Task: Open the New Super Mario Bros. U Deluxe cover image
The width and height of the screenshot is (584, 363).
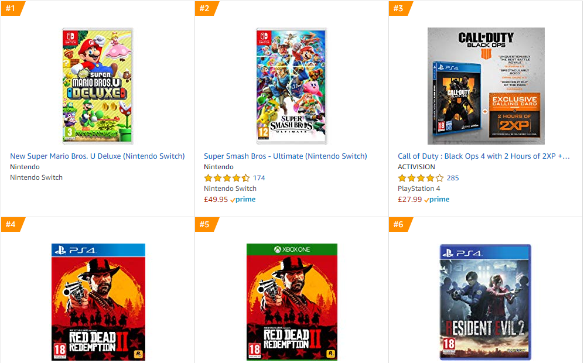Action: coord(98,86)
